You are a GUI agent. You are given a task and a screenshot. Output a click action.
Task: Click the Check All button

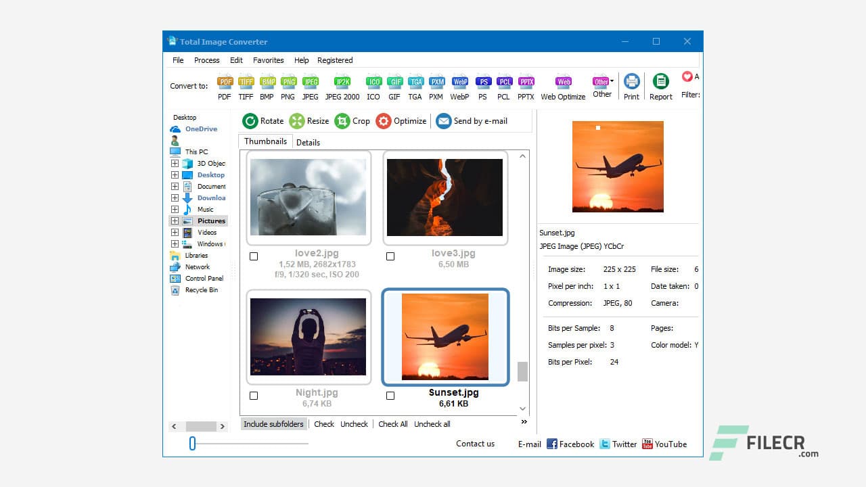(392, 423)
